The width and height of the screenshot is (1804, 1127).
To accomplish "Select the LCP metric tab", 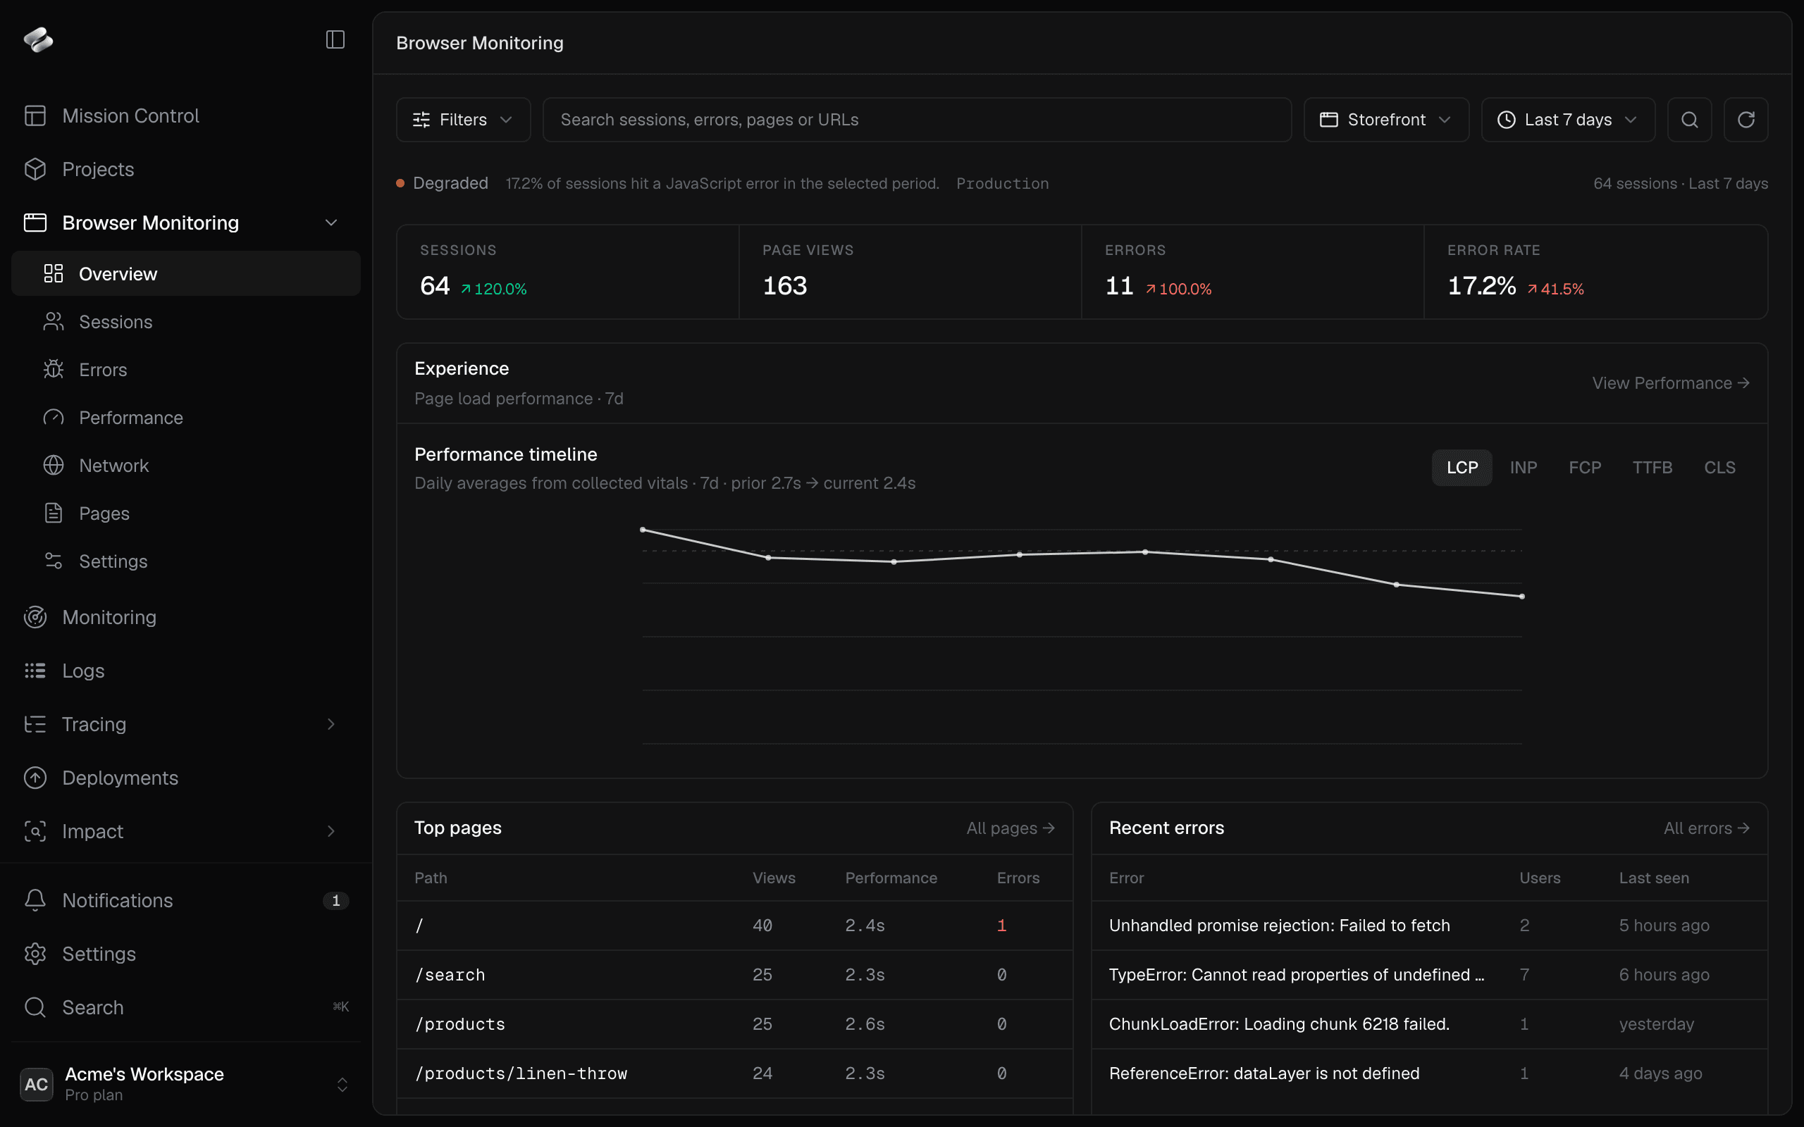I will (x=1462, y=467).
